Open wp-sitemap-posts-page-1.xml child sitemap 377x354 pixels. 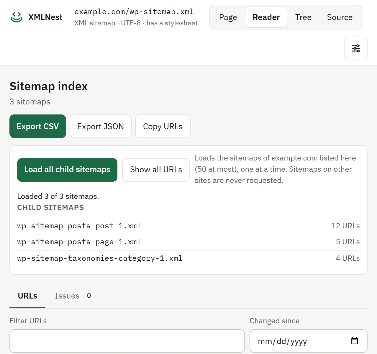79,242
